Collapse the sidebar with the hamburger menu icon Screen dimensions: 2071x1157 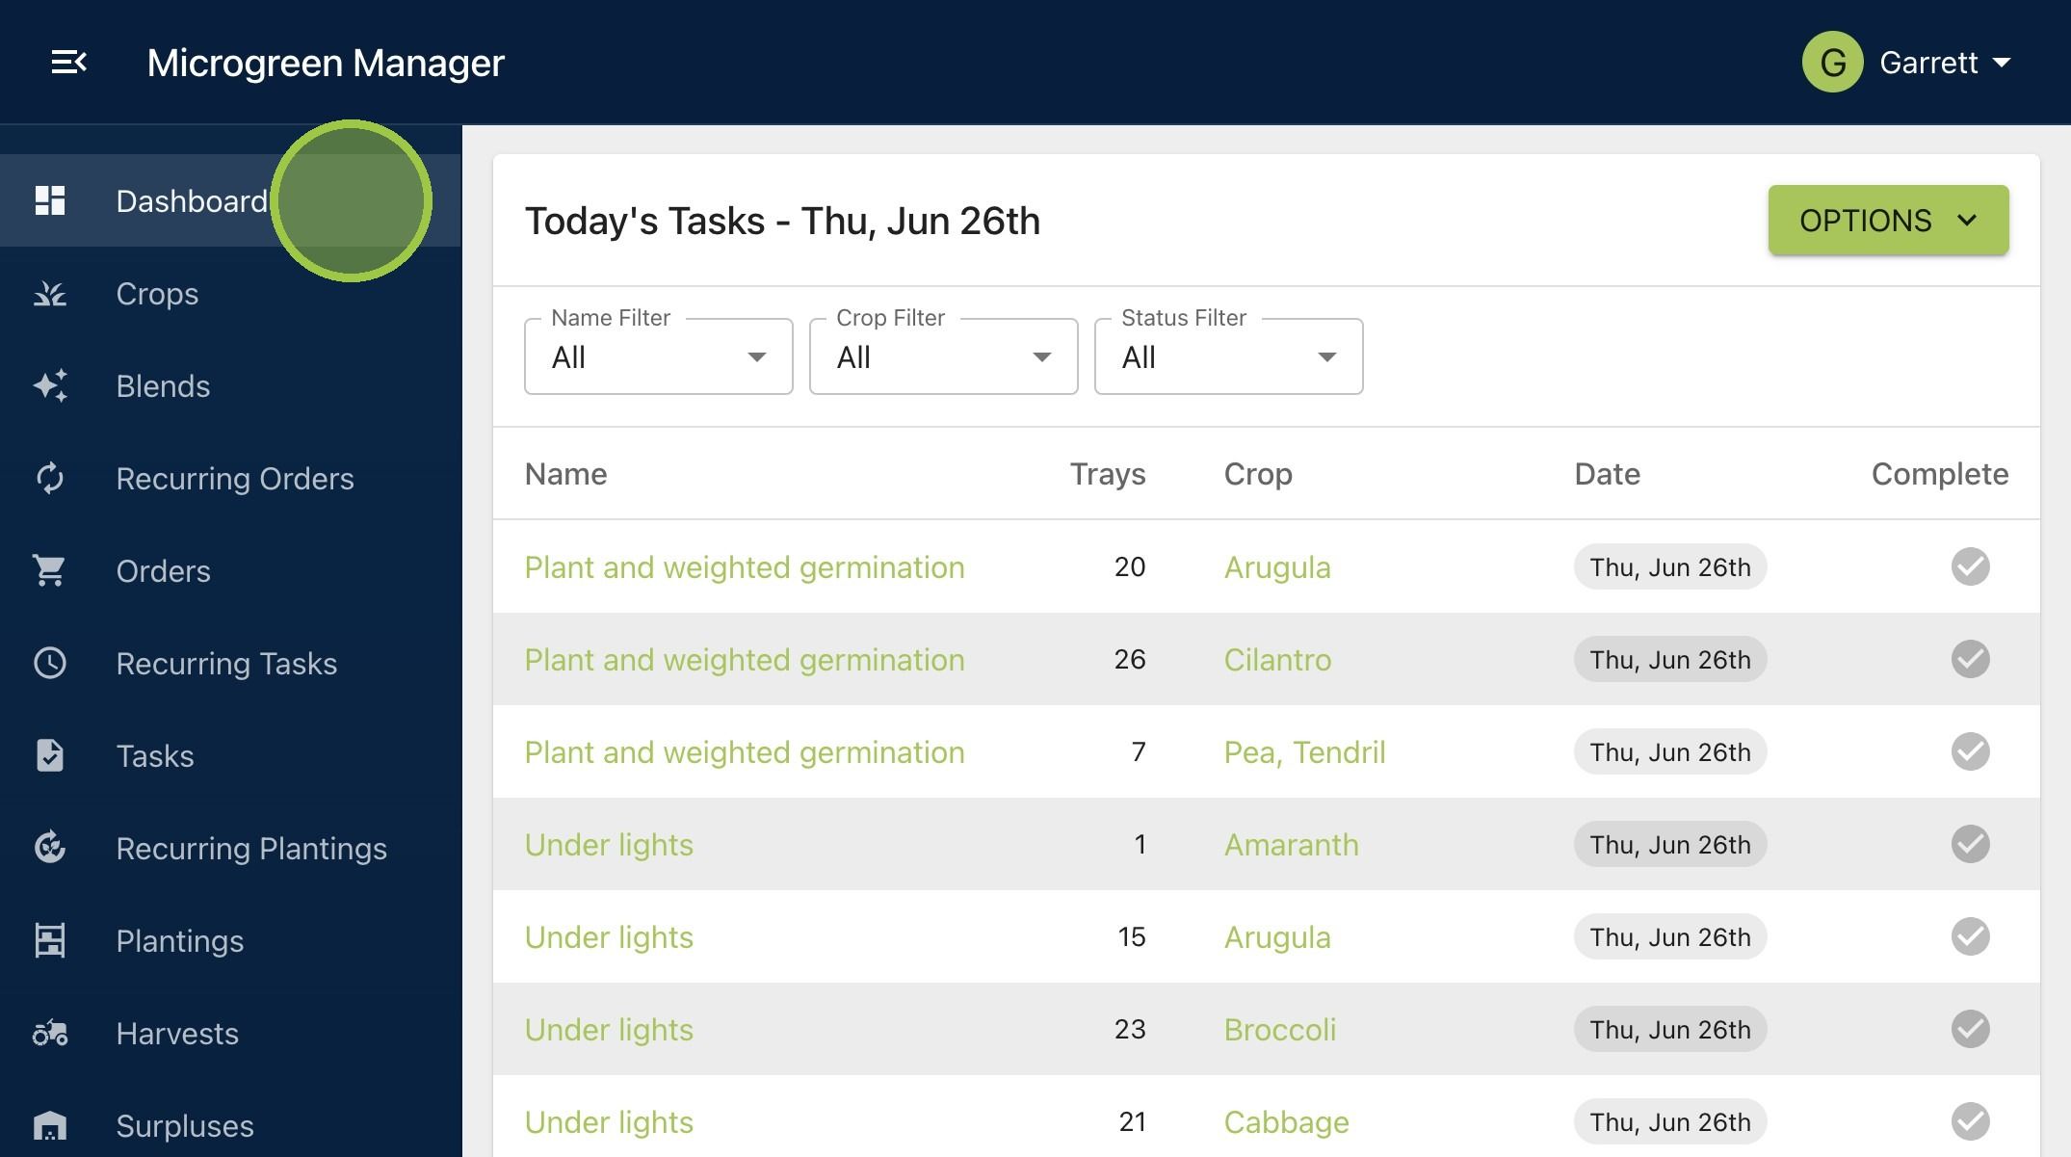68,63
